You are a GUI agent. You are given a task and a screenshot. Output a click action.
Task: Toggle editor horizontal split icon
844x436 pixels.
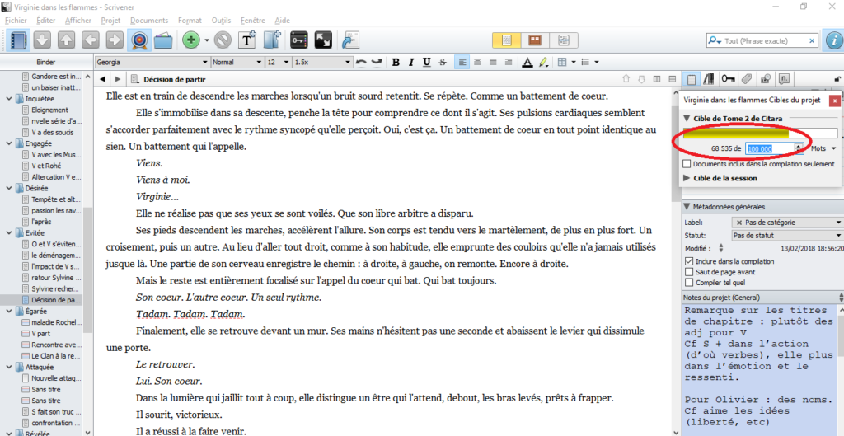(x=673, y=79)
